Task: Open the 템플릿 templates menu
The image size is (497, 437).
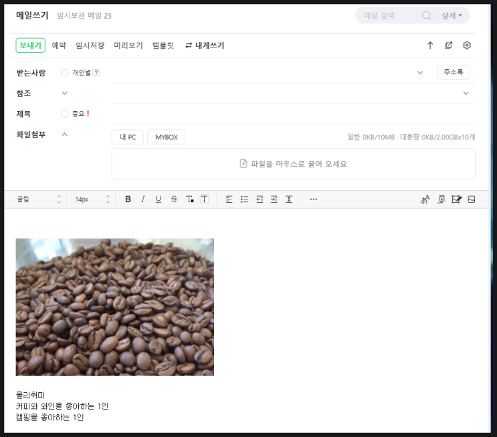Action: (x=163, y=46)
